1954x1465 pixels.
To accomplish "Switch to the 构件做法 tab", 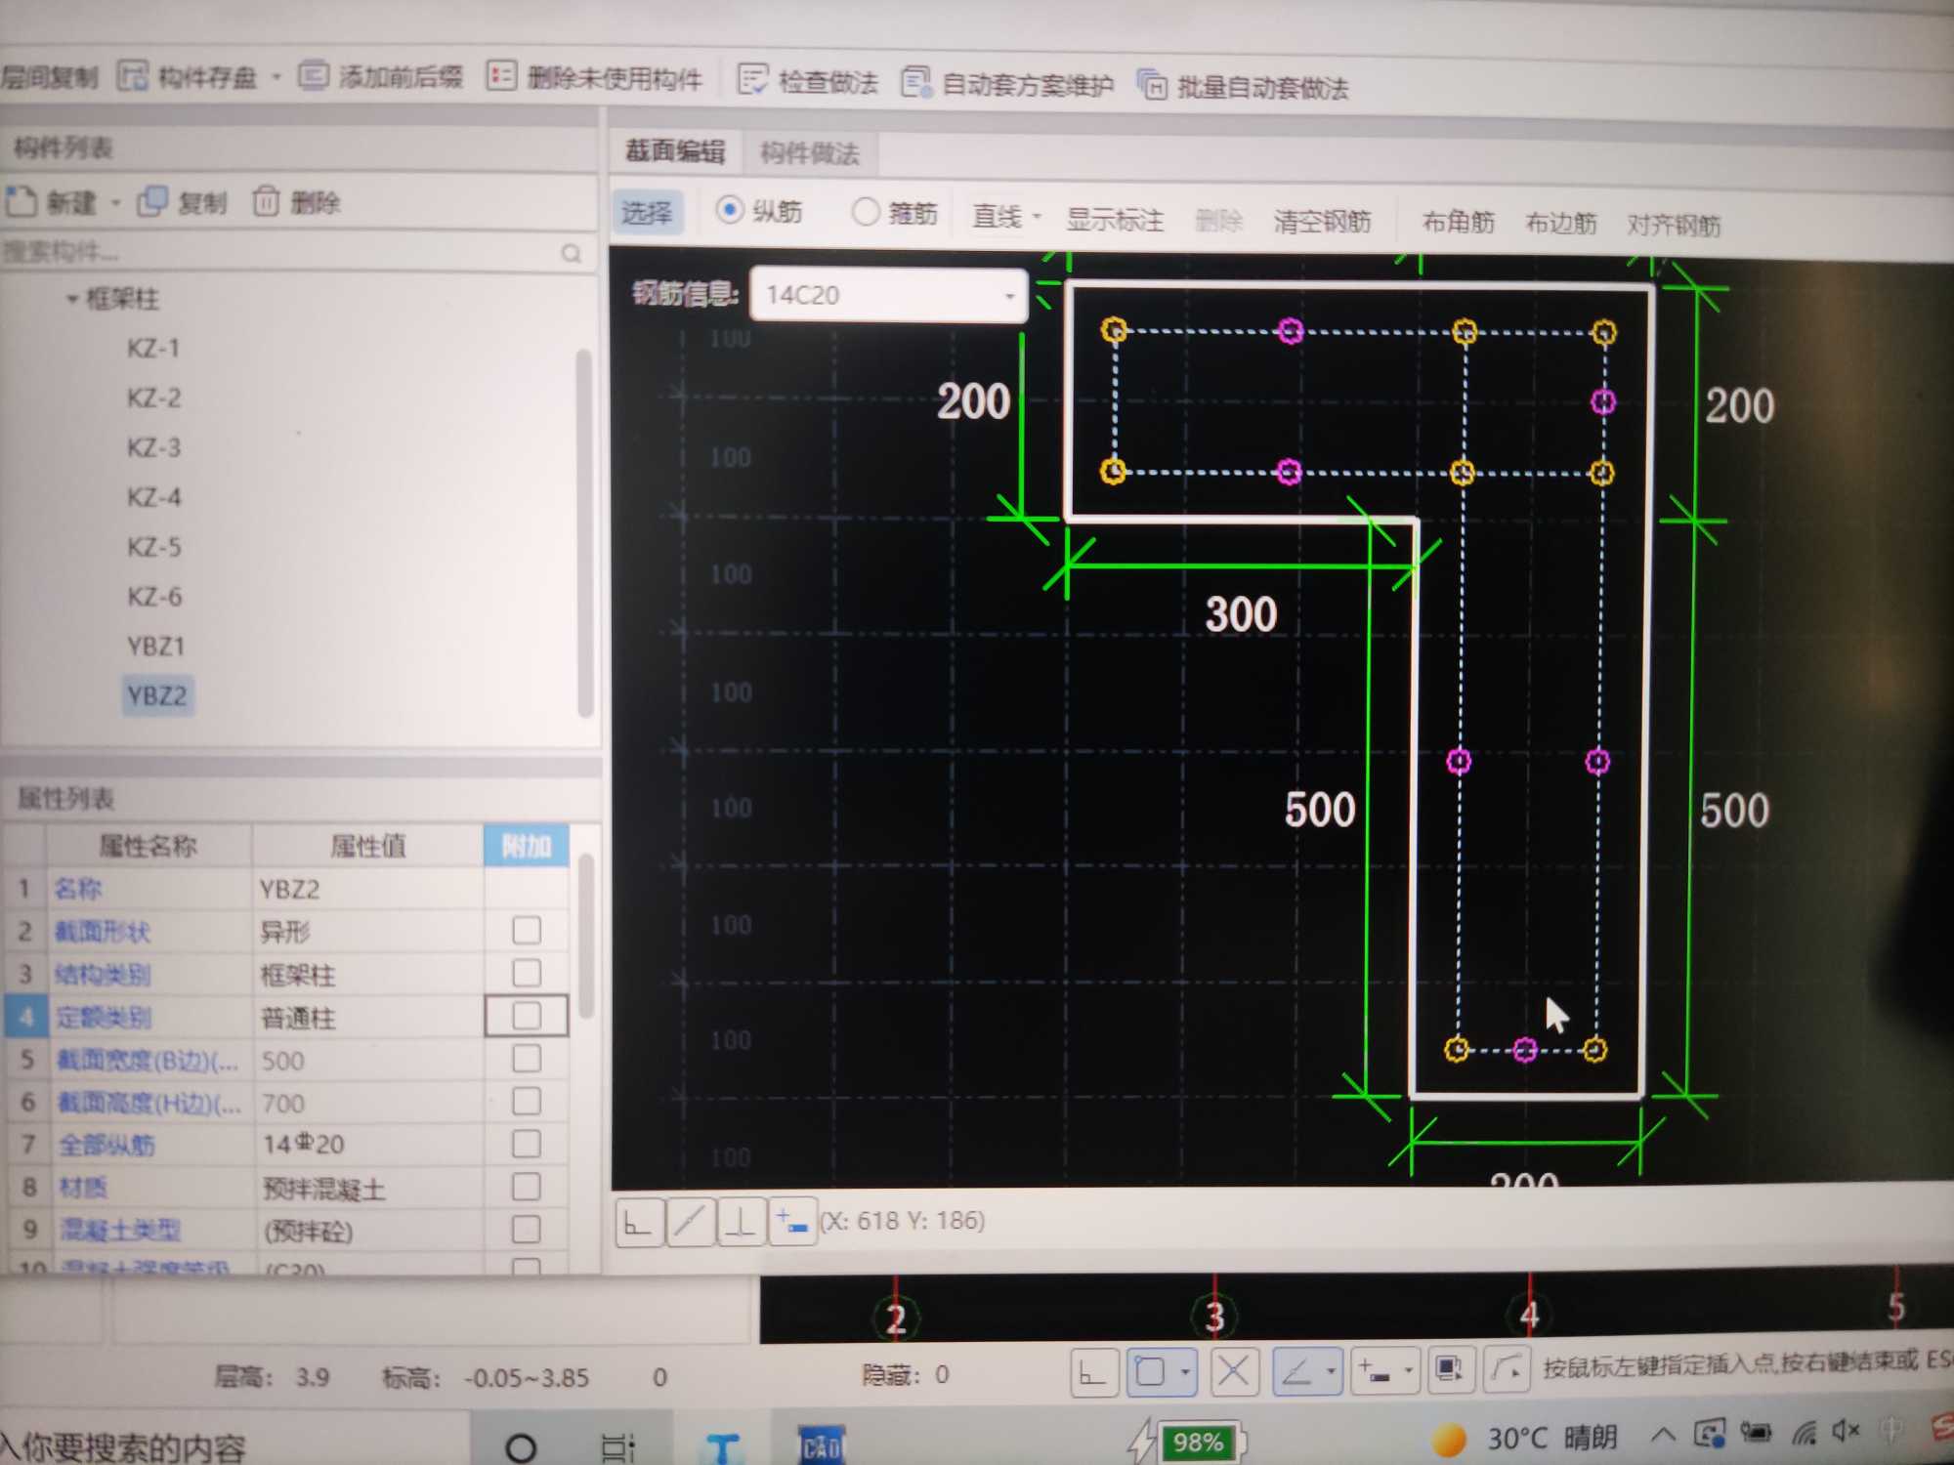I will [810, 153].
